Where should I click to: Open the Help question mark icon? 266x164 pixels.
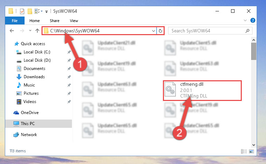pos(253,20)
